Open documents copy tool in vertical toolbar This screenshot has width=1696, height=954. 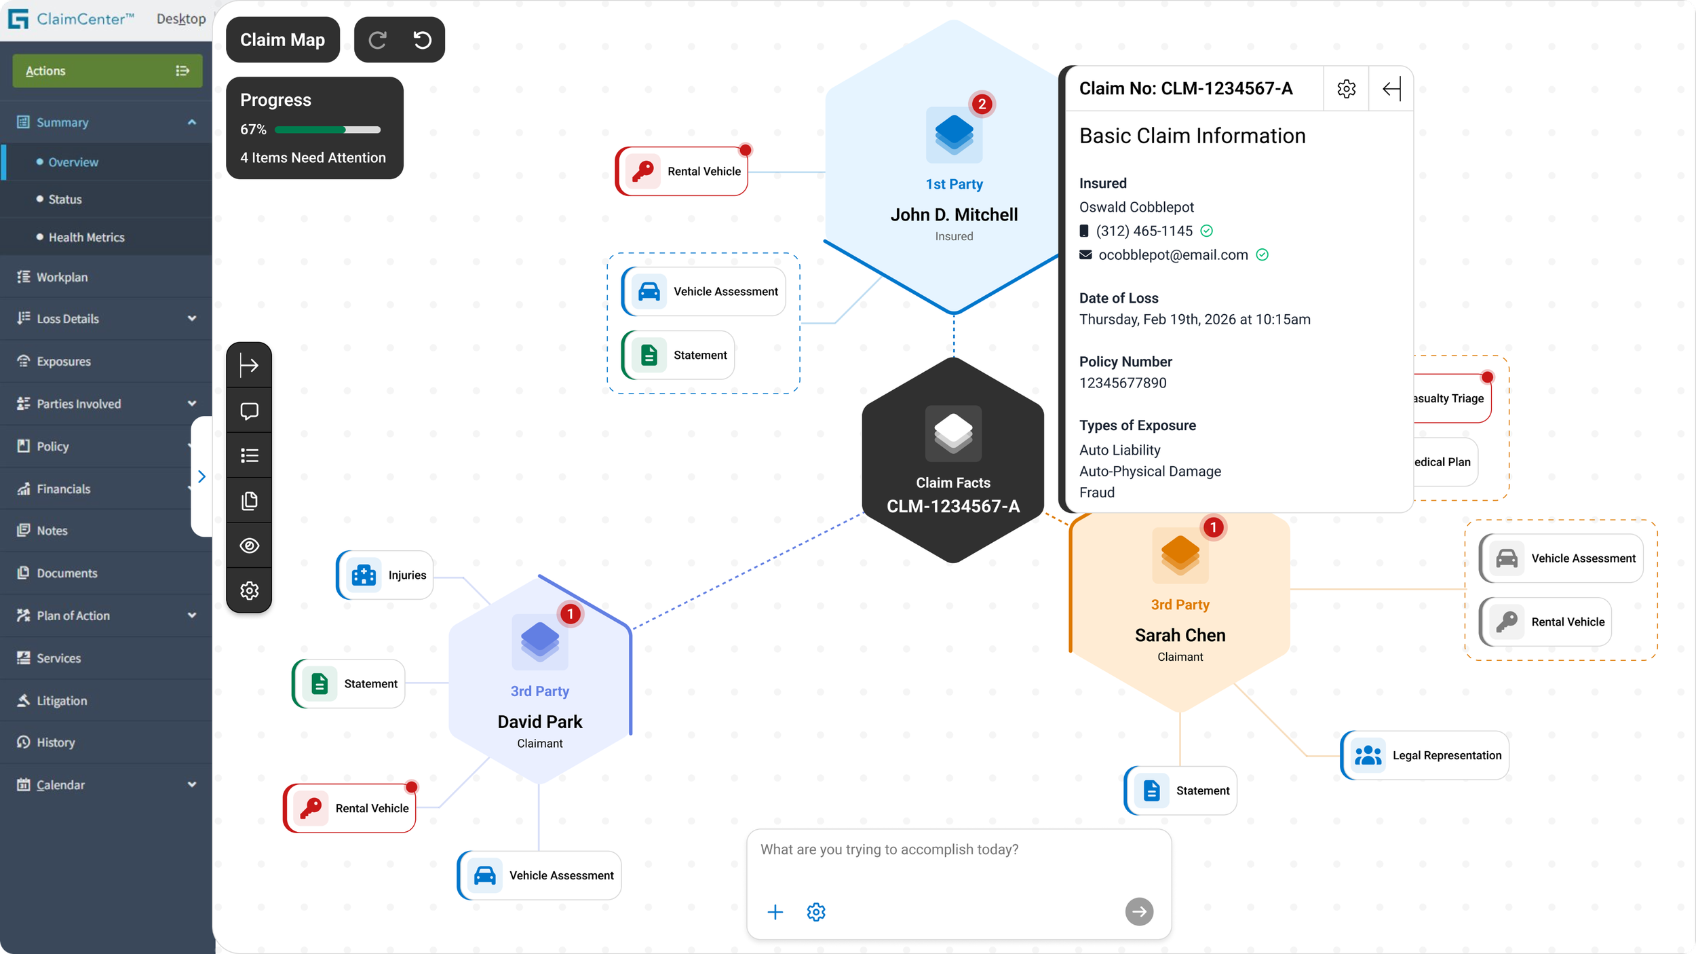(249, 501)
